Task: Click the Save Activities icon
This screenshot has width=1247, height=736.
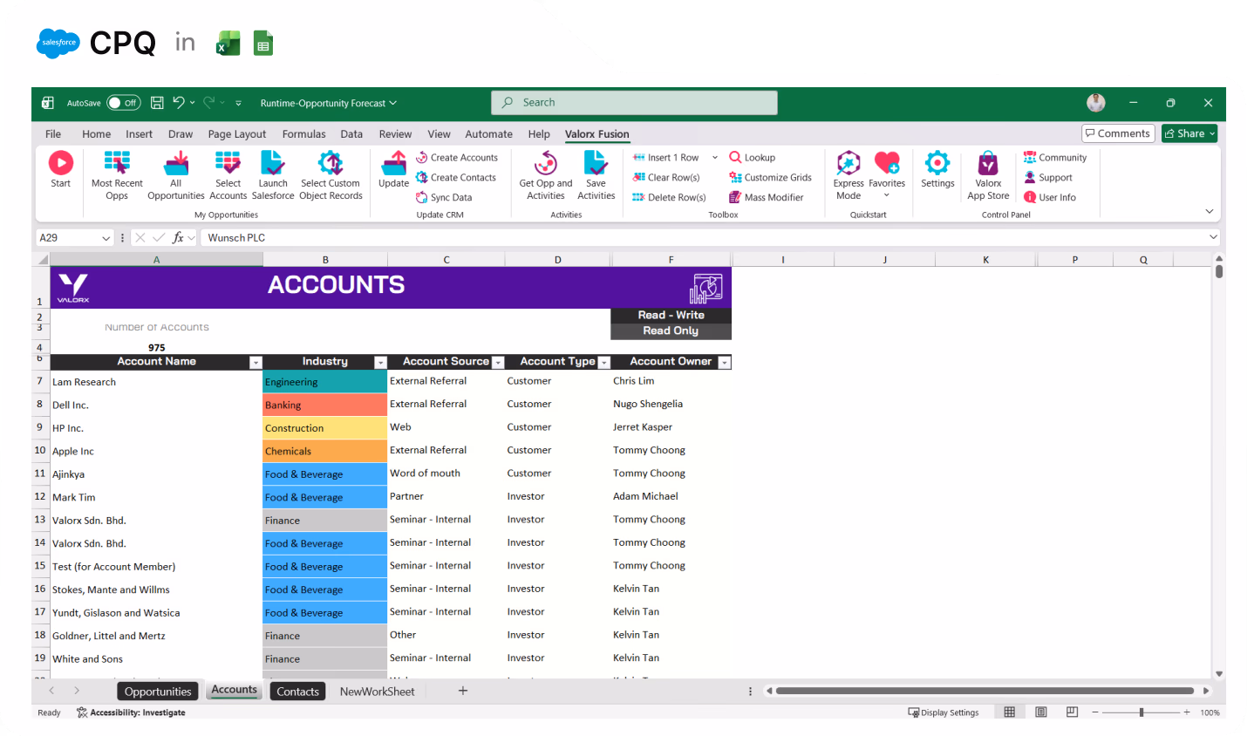Action: coord(596,172)
